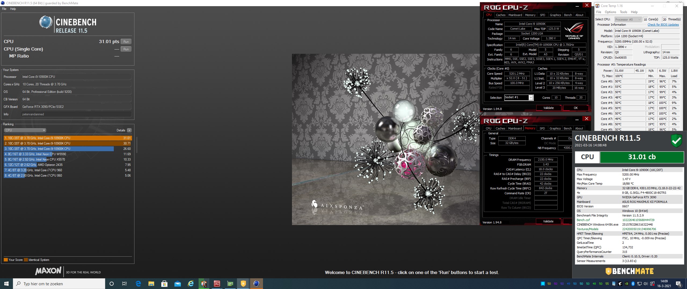Switch to Core Temp taskbar icon

[x=204, y=284]
